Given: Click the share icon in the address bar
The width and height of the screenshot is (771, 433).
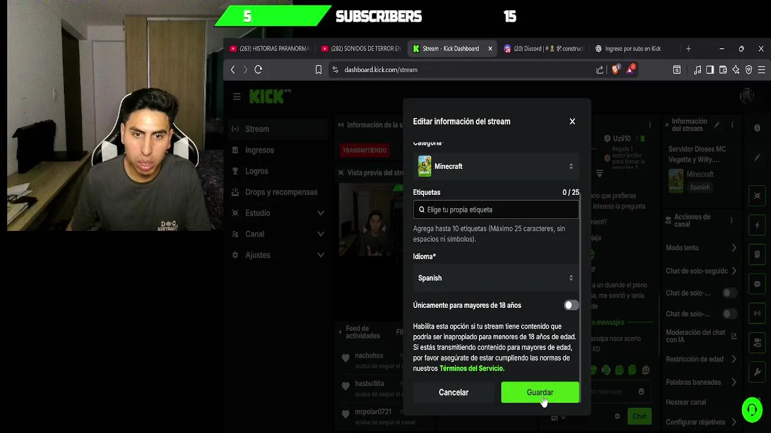Looking at the screenshot, I should pyautogui.click(x=600, y=70).
